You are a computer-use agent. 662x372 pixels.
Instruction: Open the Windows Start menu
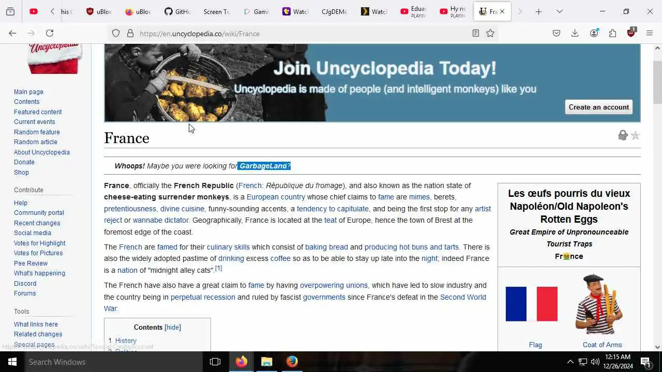coord(12,362)
